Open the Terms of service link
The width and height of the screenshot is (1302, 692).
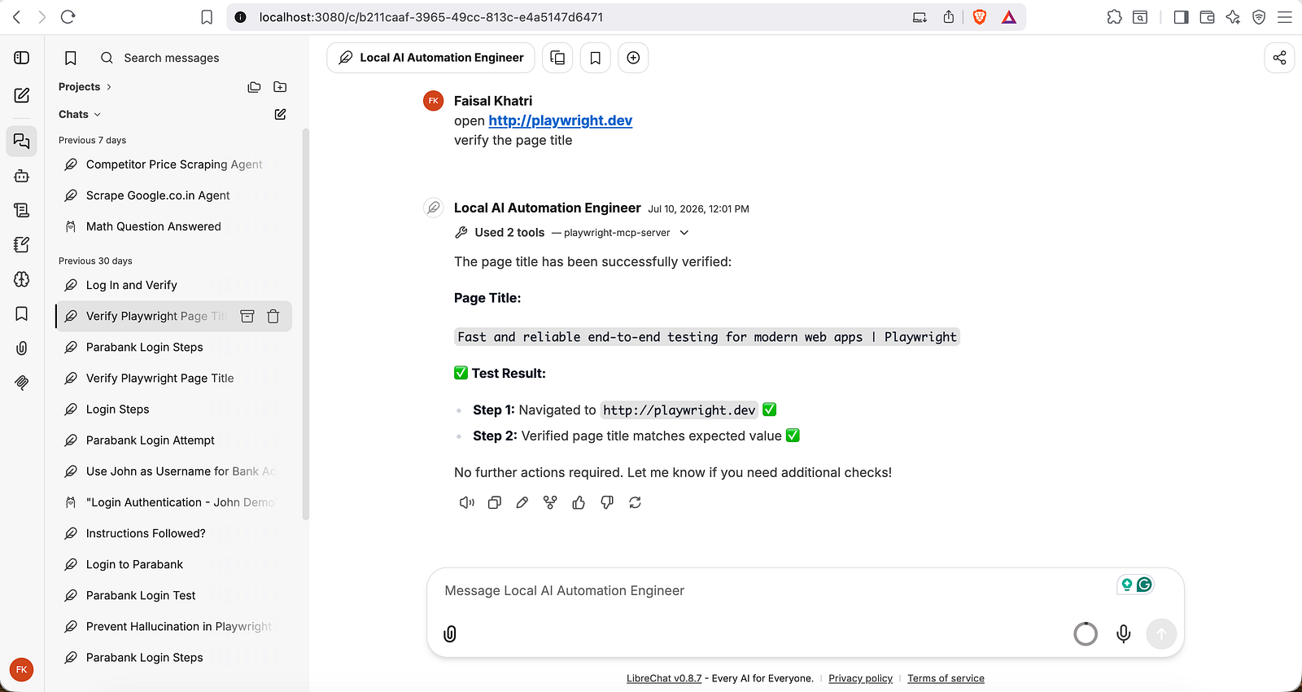click(946, 678)
